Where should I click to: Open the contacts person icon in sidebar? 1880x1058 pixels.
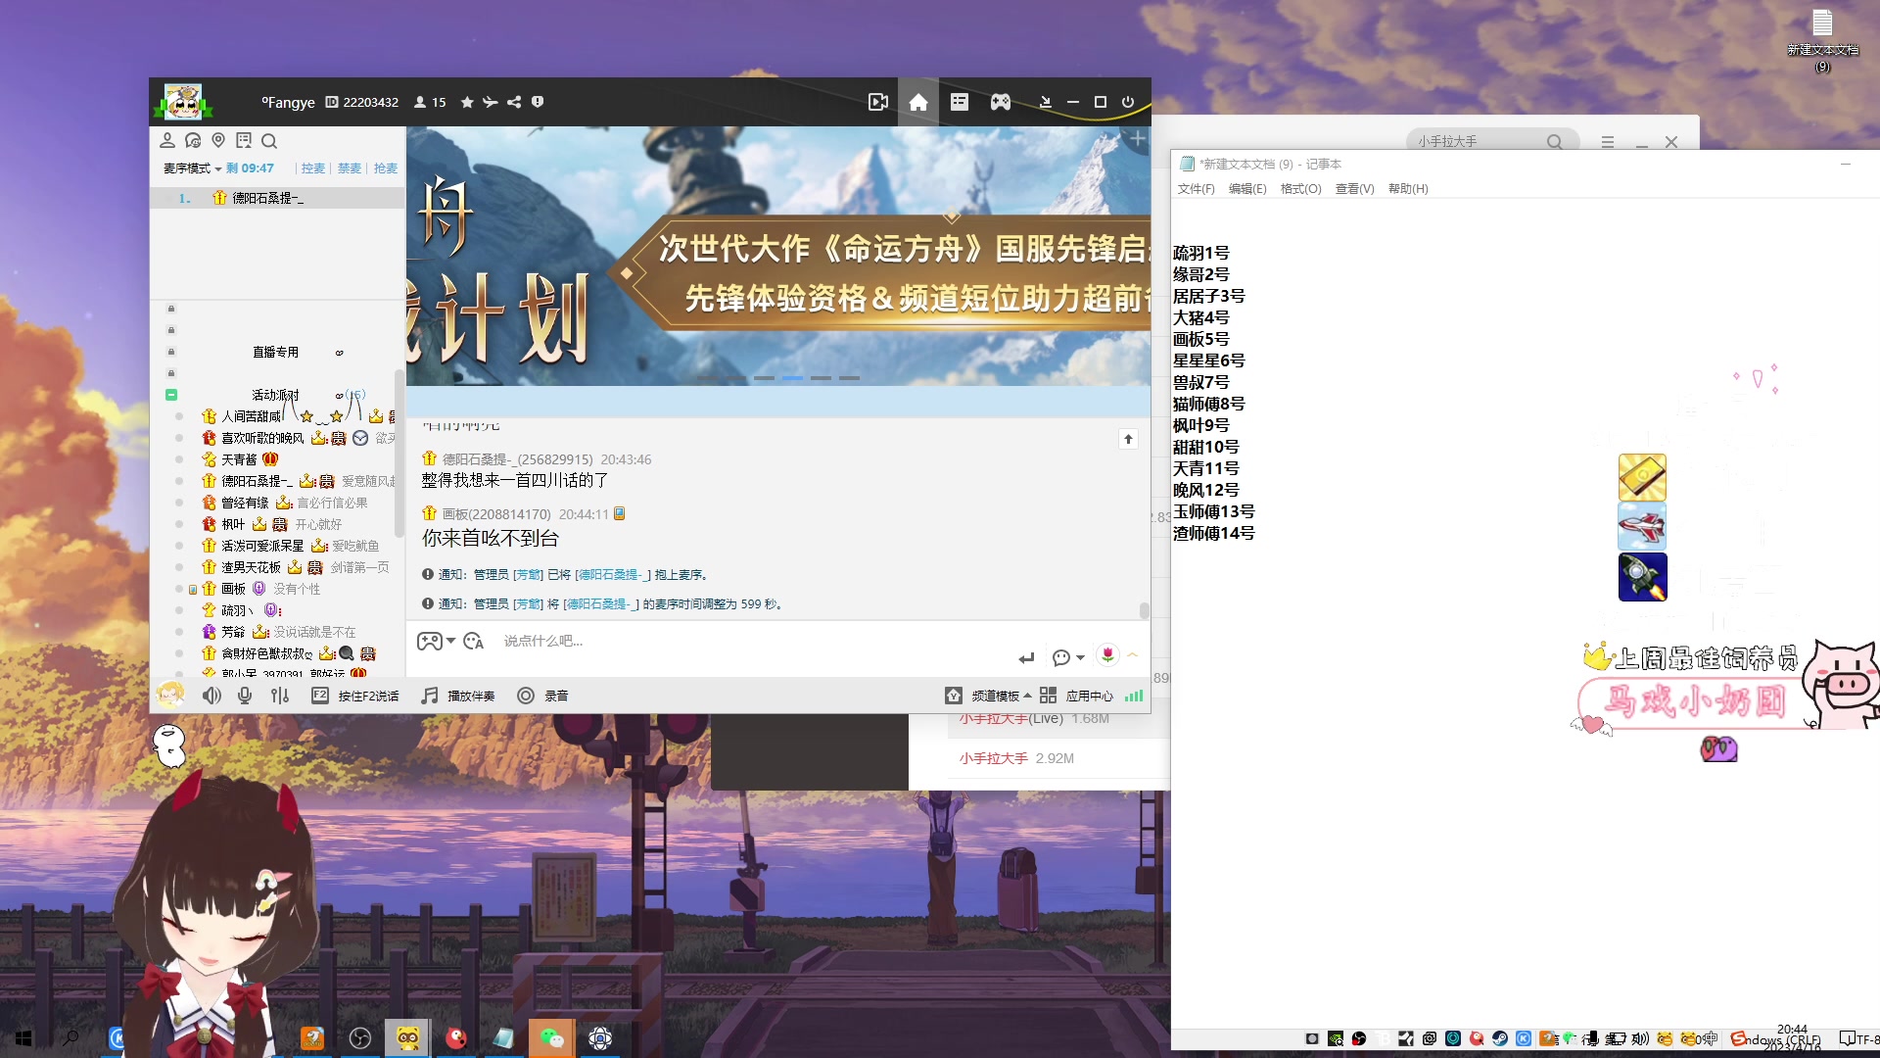(x=167, y=140)
